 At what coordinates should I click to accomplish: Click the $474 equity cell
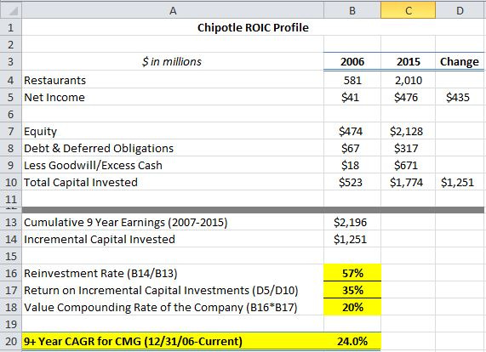coord(352,131)
